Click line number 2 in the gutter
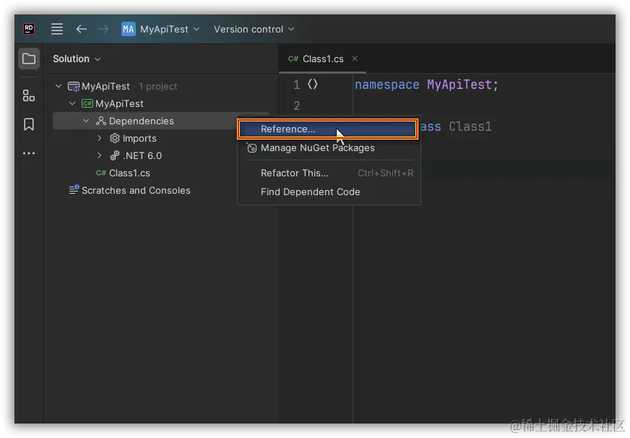Screen dimensions: 630x438 point(296,106)
